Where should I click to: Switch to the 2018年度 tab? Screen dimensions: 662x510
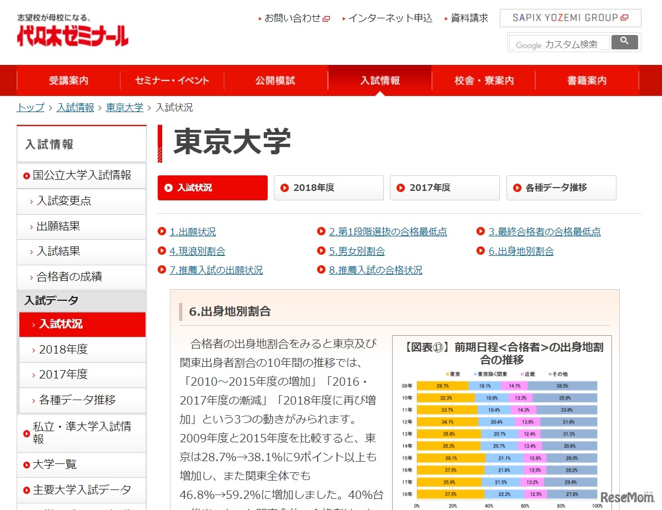[328, 188]
